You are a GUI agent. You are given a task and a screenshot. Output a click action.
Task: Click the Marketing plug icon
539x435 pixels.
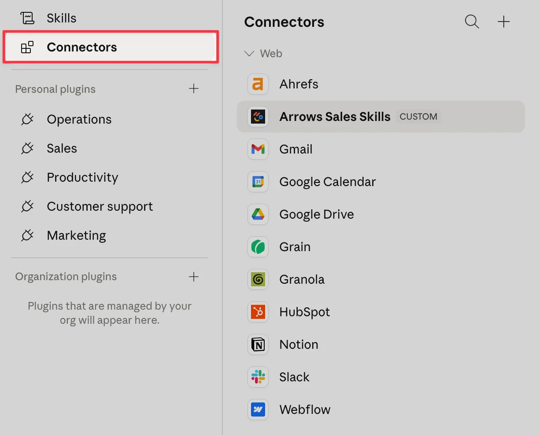click(x=27, y=235)
